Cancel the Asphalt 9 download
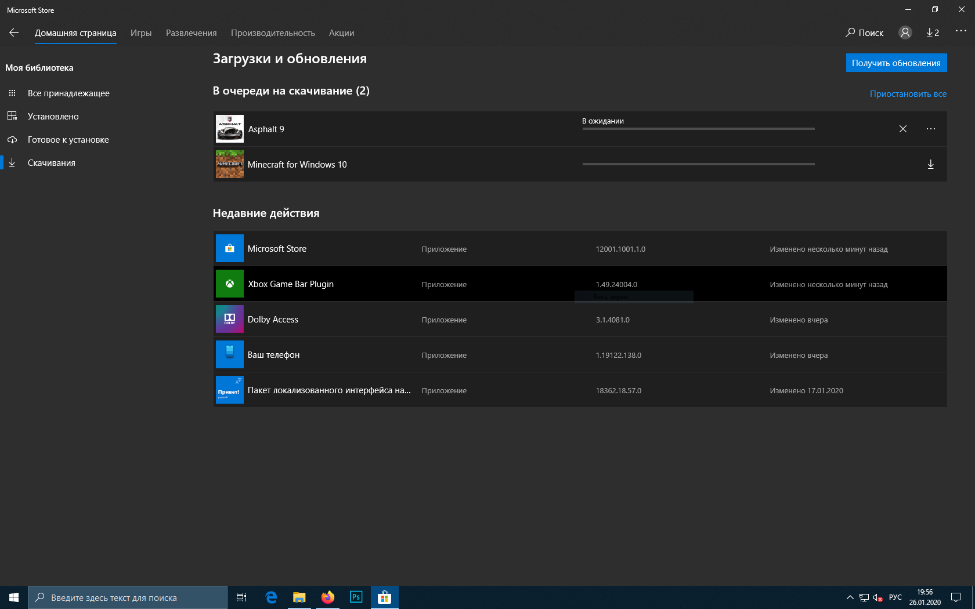The width and height of the screenshot is (975, 609). [x=903, y=129]
